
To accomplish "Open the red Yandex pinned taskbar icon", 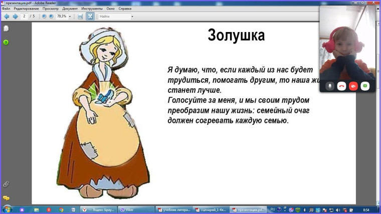I will 49,210.
